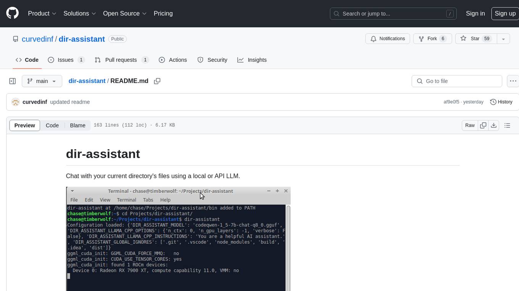
Task: Open the main branch selector
Action: point(42,81)
